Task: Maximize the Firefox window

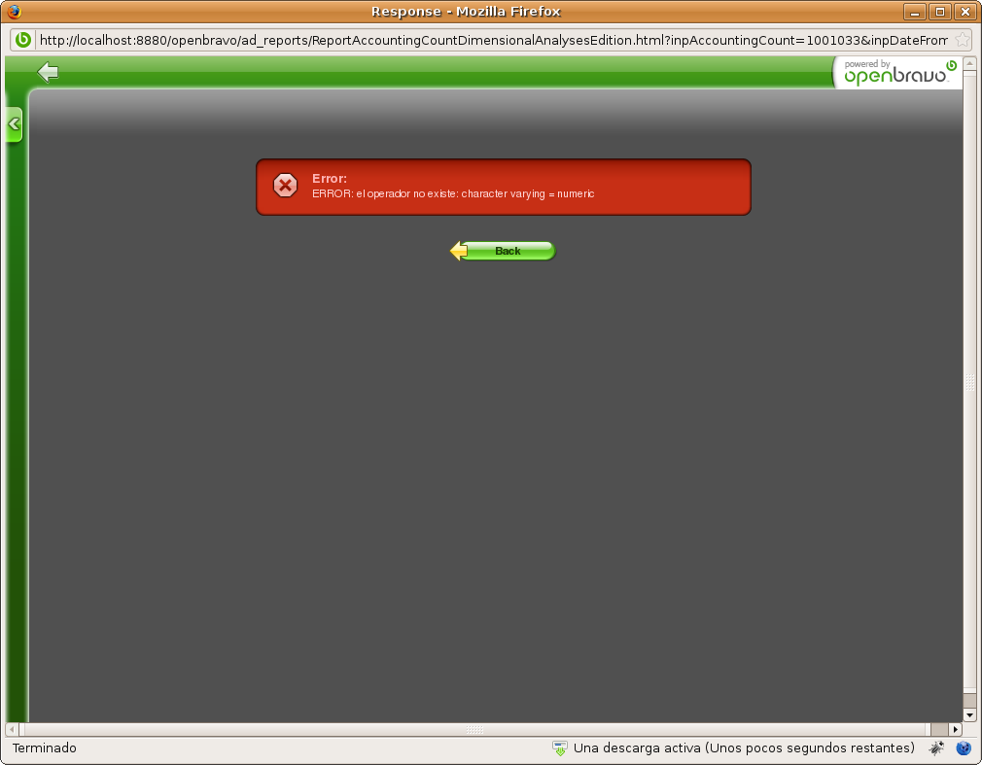Action: pos(939,12)
